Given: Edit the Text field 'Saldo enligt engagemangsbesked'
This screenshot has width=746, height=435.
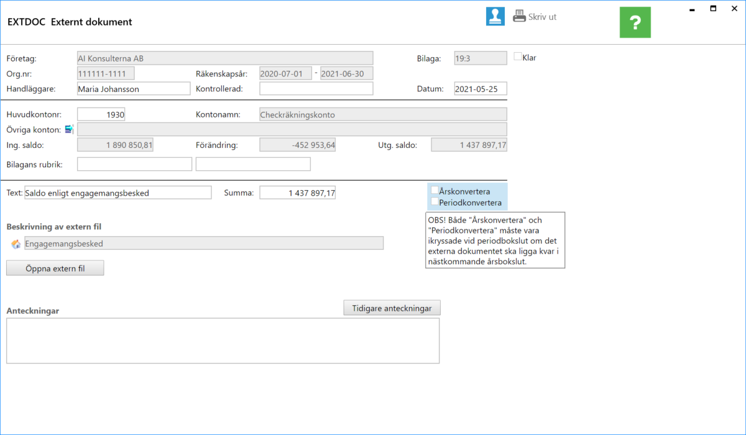Looking at the screenshot, I should (x=117, y=193).
